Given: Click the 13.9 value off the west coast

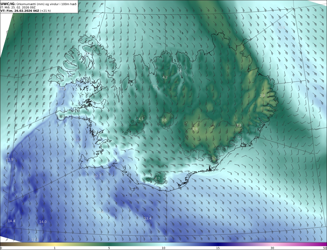Looking at the screenshot, I should [x=10, y=160].
